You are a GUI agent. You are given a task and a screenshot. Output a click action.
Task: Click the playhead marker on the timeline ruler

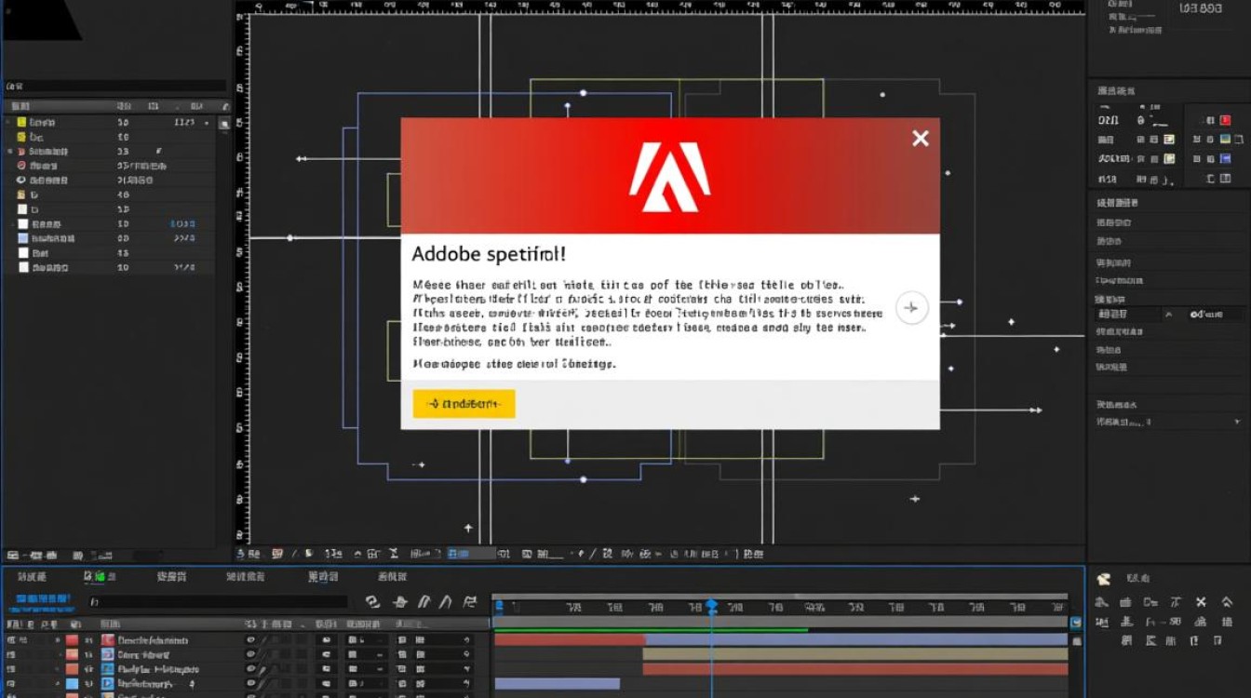(x=712, y=607)
